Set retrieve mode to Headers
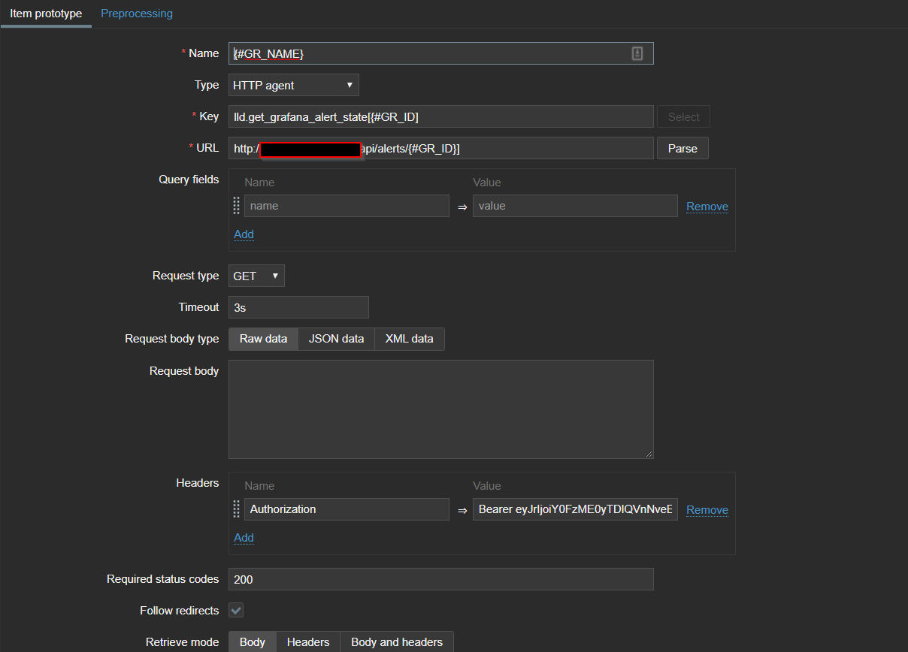 coord(308,642)
